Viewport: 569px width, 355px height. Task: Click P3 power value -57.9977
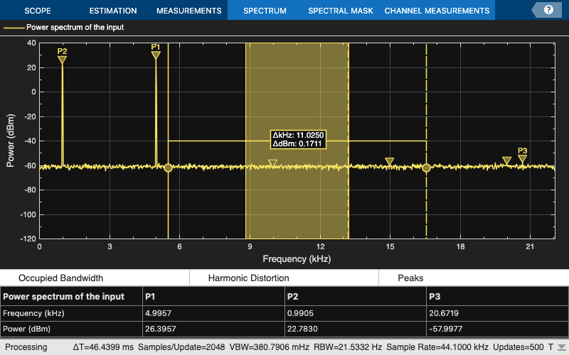446,329
